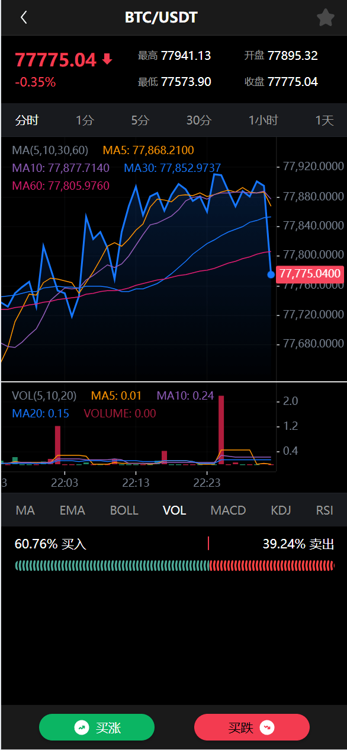Tap the back arrow icon
347x750 pixels.
tap(24, 18)
